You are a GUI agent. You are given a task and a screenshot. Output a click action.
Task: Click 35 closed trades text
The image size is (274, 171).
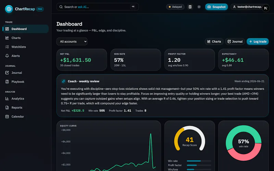[x=70, y=65]
